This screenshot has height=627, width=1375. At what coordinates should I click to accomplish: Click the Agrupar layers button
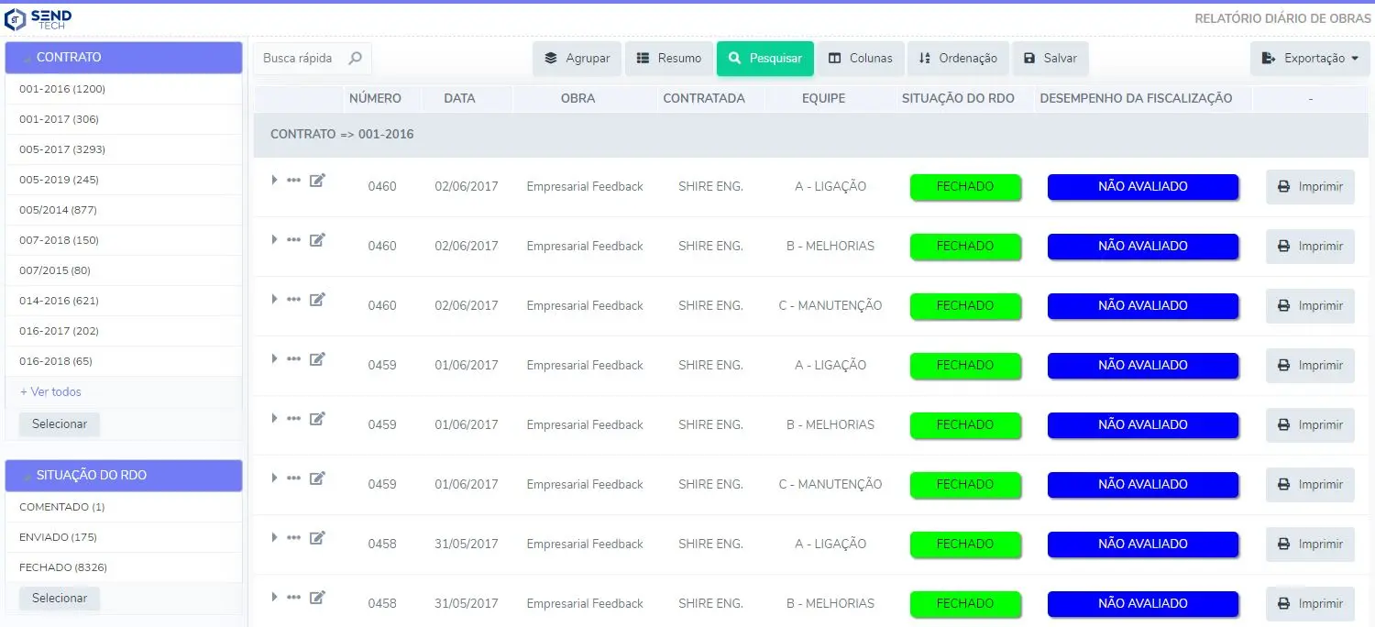coord(577,58)
